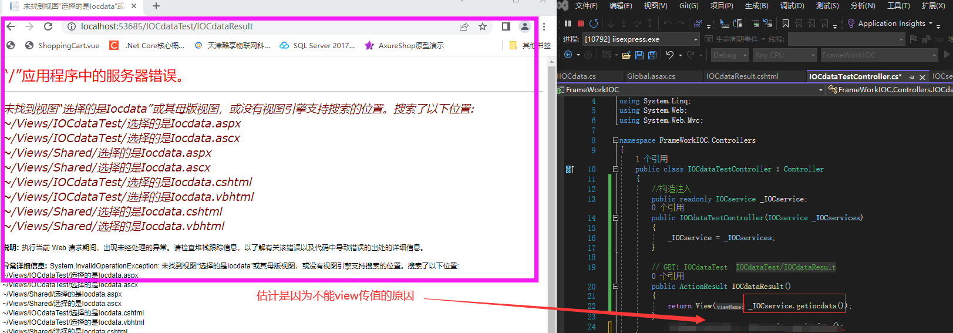Open the 编辑(E) menu

[x=621, y=6]
